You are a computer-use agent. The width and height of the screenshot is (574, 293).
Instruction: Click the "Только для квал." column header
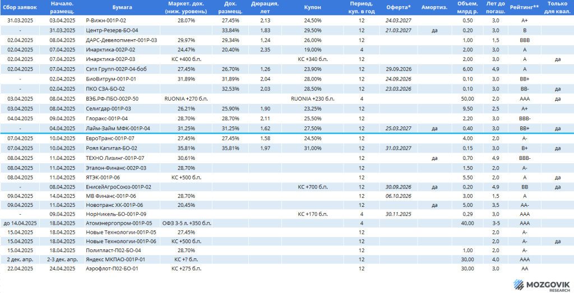(x=558, y=7)
